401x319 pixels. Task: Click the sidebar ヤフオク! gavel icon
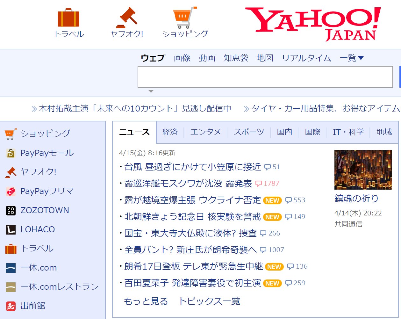[x=11, y=172]
